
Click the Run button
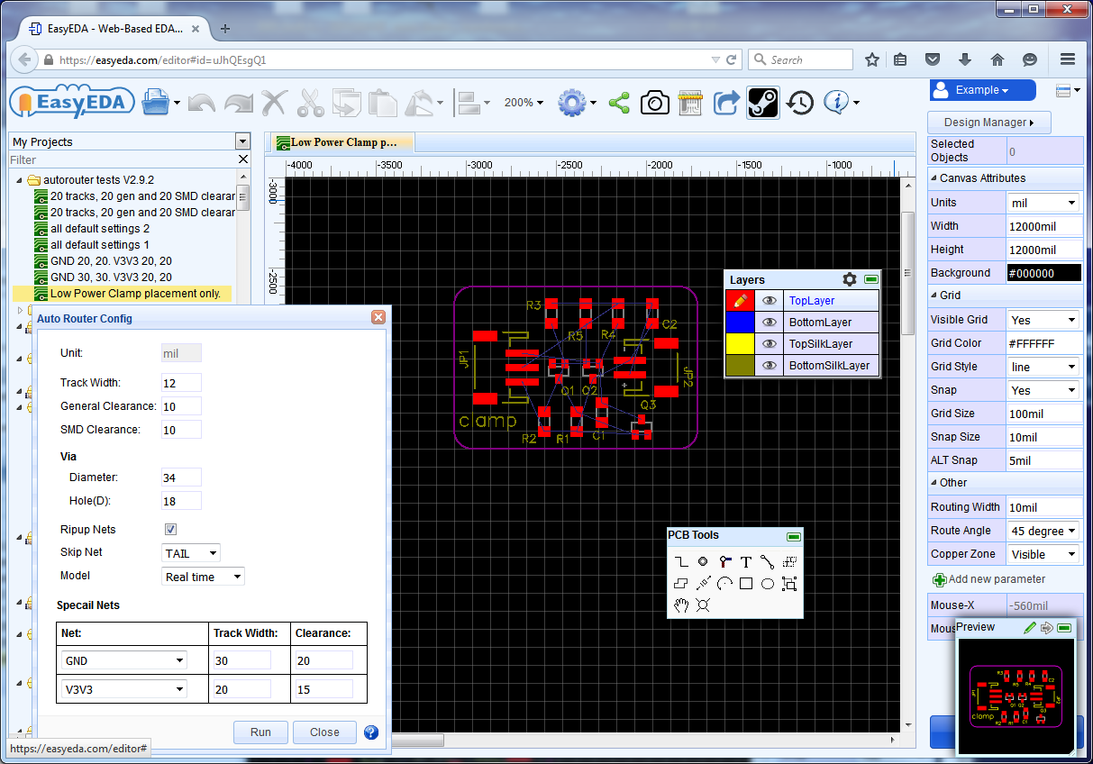click(260, 732)
